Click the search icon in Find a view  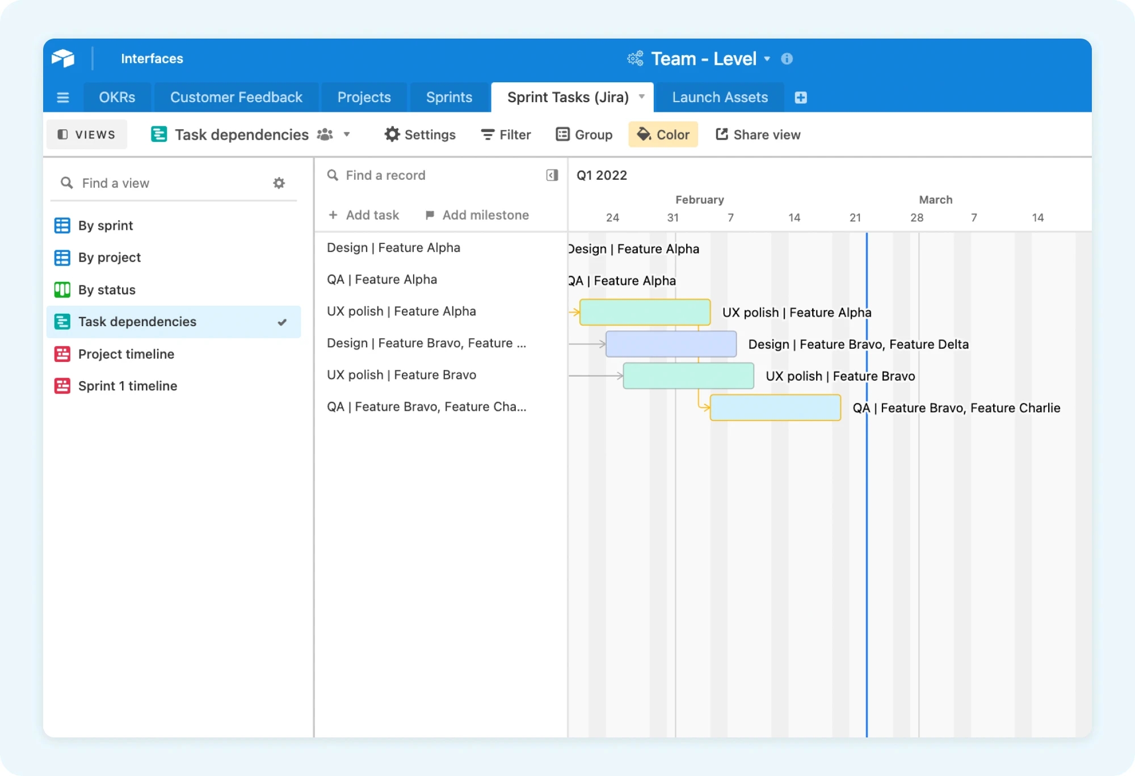tap(67, 183)
